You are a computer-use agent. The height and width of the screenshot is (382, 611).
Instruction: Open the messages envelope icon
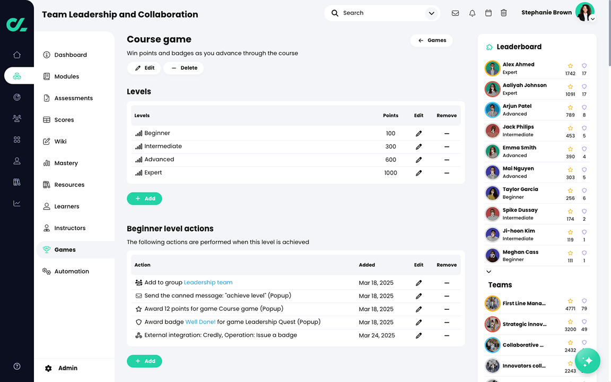[x=455, y=13]
